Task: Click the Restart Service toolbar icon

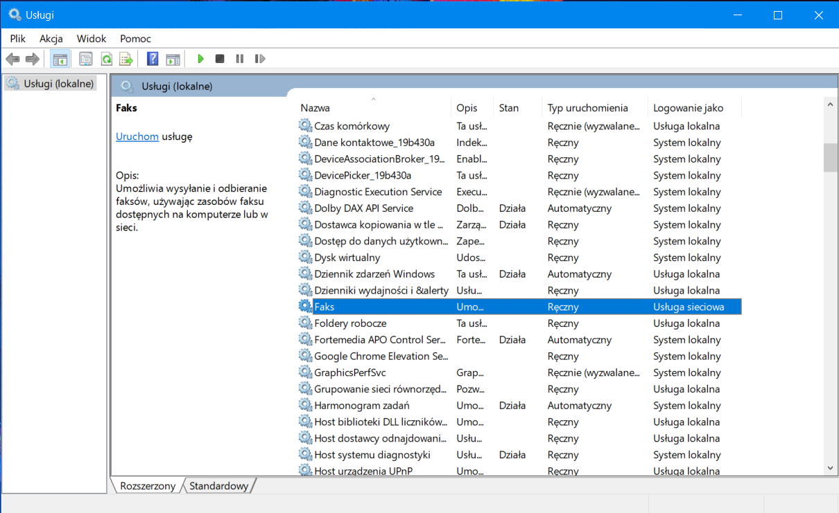Action: [260, 59]
